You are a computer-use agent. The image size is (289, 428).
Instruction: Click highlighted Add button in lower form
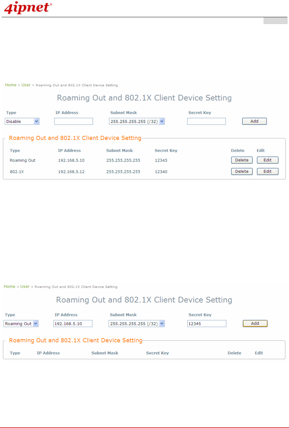coord(255,323)
